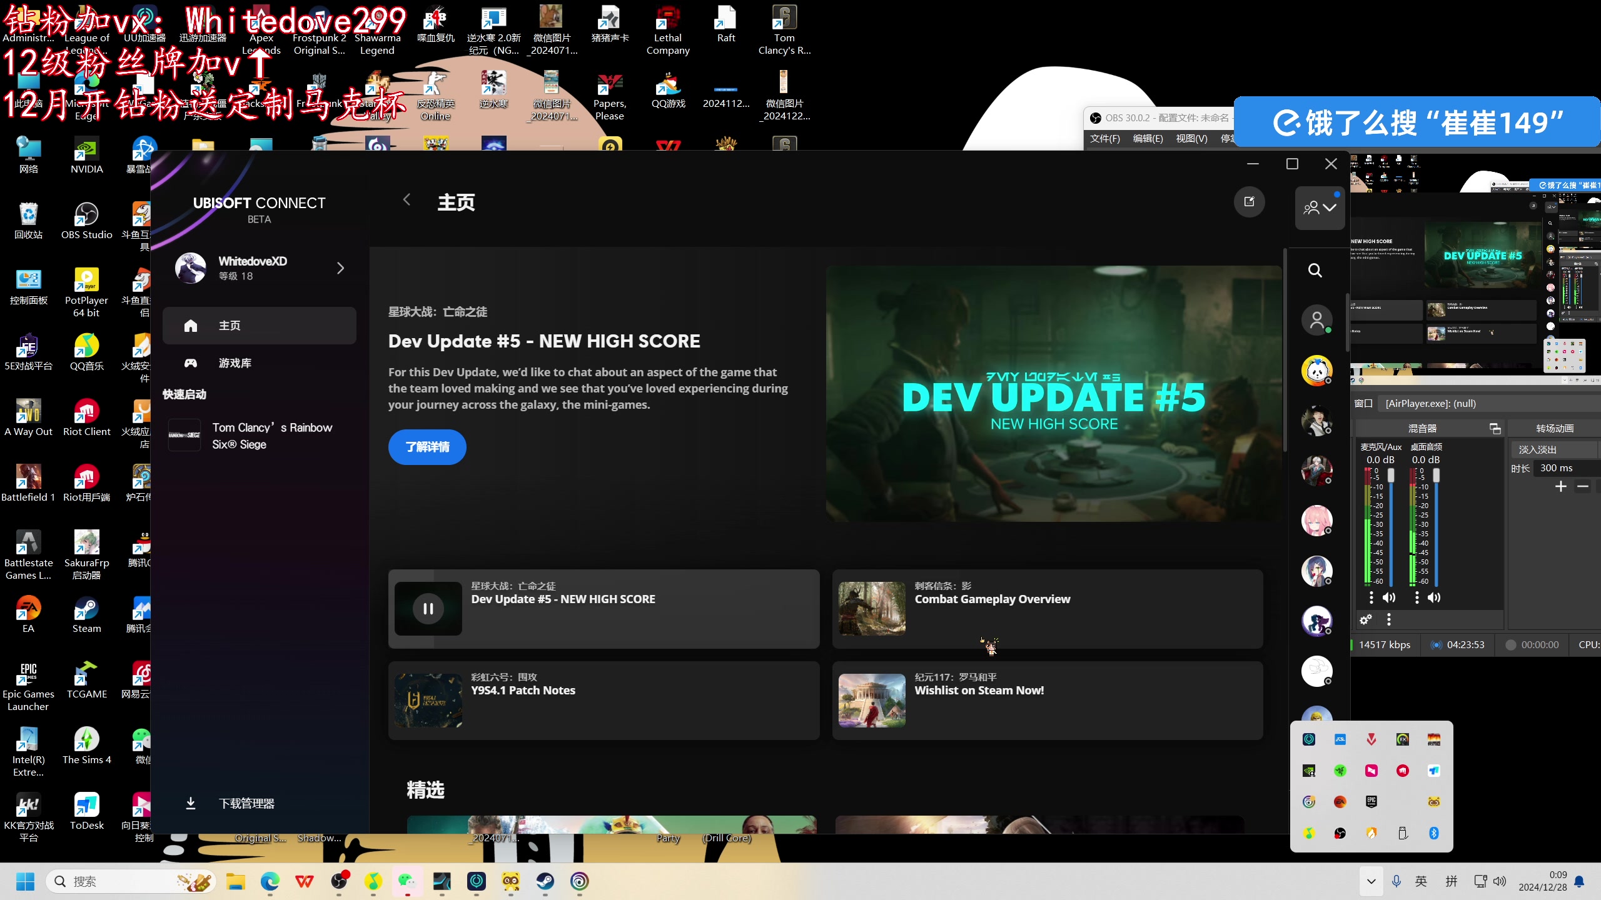Open the safely remove hardware icon

point(1403,833)
